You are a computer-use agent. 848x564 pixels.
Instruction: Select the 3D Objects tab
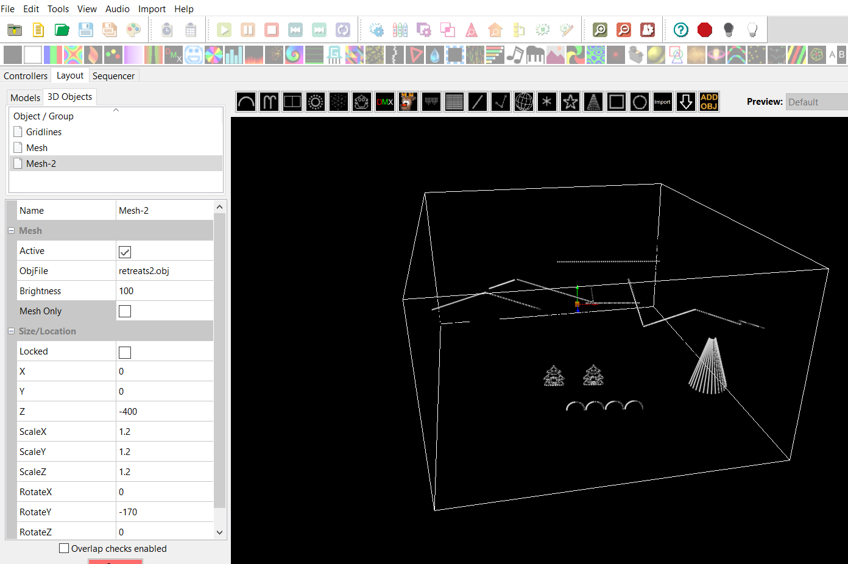(70, 96)
